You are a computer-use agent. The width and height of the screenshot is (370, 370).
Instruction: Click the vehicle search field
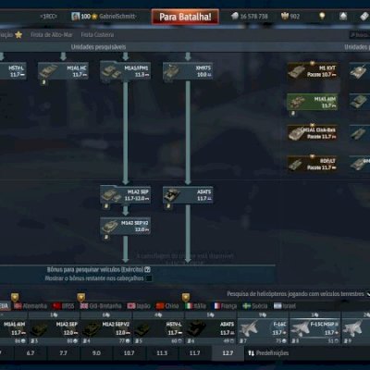(360, 35)
